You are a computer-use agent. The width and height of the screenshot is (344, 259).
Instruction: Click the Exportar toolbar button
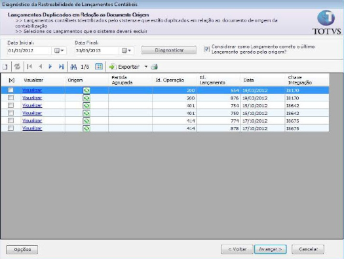124,67
